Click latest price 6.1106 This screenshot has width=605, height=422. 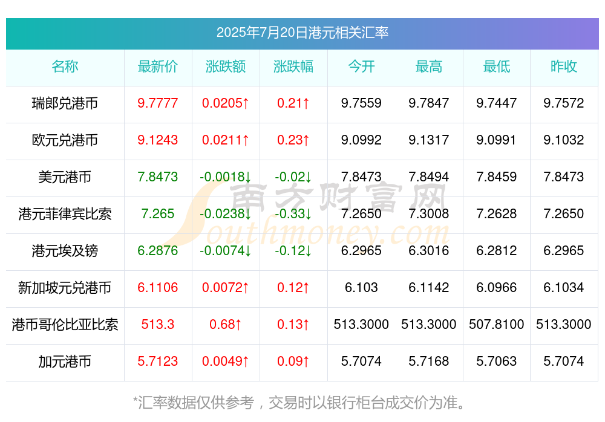coord(158,288)
